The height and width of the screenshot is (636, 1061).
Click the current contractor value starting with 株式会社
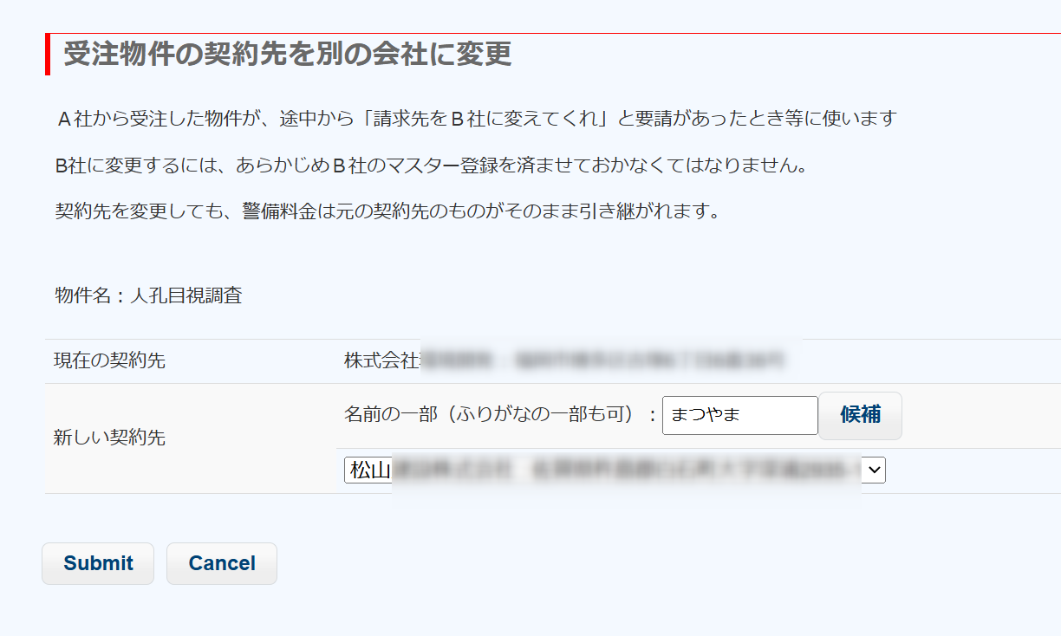(x=382, y=360)
